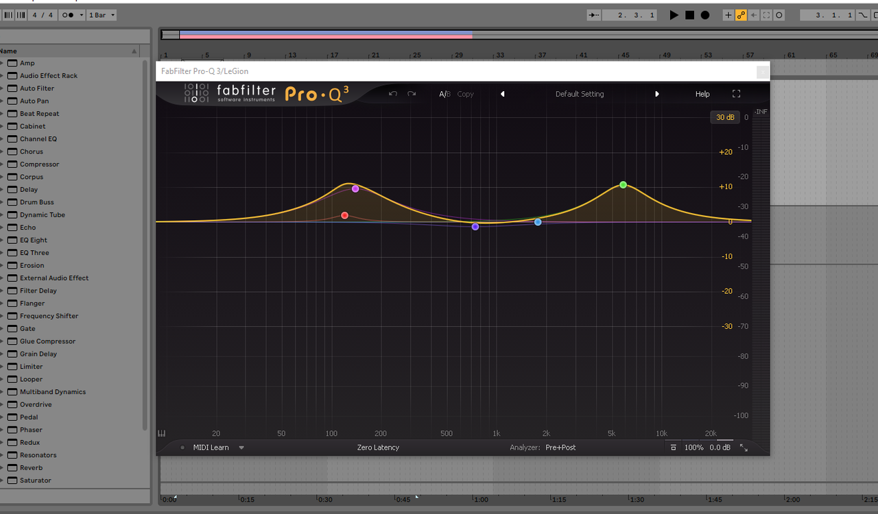Undo last change in Pro-Q 3
Image resolution: width=878 pixels, height=514 pixels.
coord(393,94)
